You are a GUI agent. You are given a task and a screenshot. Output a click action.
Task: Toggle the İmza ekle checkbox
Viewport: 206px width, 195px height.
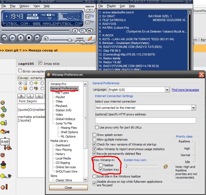[40, 63]
